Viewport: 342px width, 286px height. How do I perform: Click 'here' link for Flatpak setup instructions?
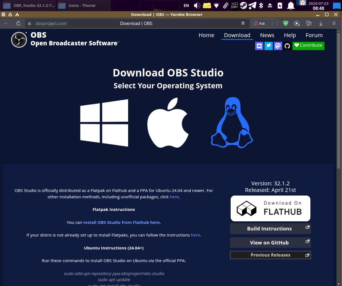pyautogui.click(x=195, y=235)
